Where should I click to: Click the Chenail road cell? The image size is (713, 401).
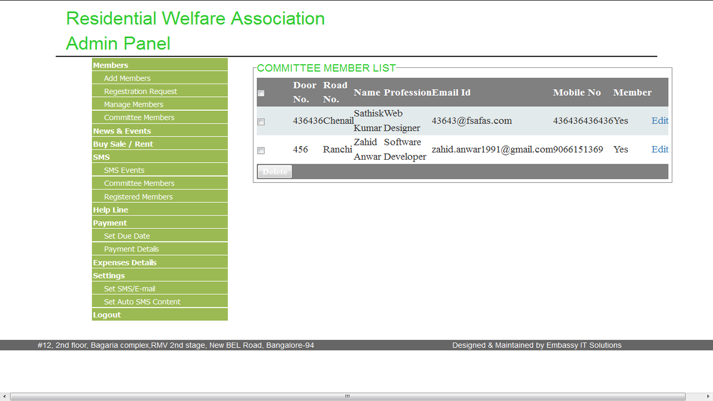pos(338,121)
